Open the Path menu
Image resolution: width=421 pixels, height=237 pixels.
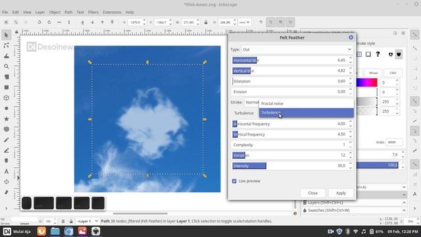coord(68,13)
